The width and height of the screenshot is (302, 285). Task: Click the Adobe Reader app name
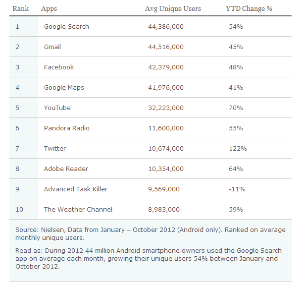click(x=66, y=169)
